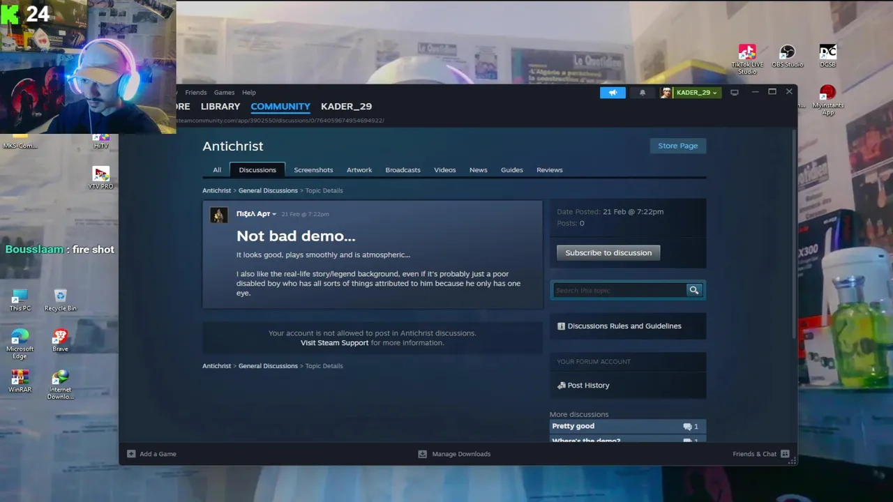The image size is (893, 502).
Task: Open TikTok LIVE Studio desktop shortcut
Action: point(747,59)
